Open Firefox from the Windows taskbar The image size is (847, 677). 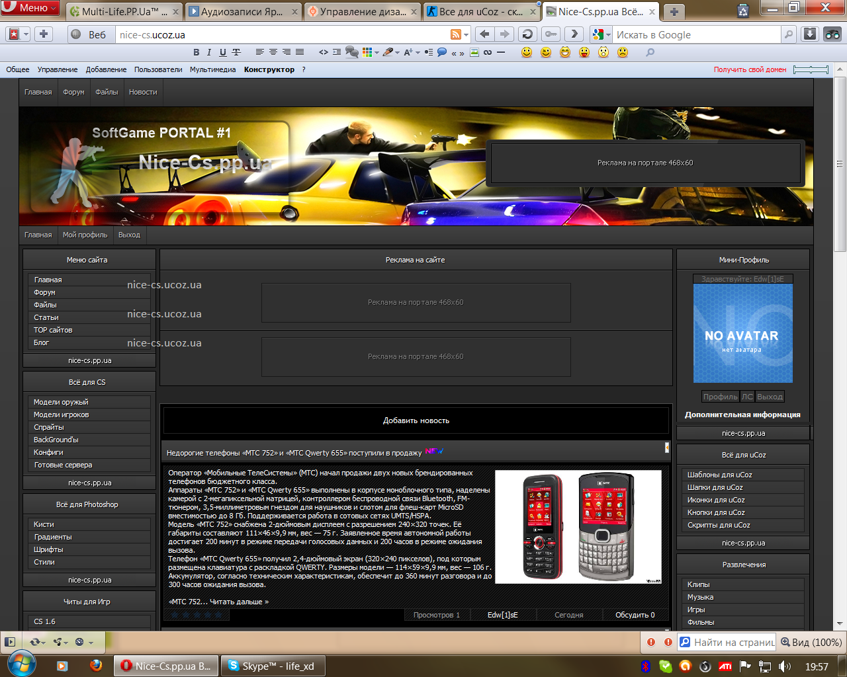click(x=97, y=666)
